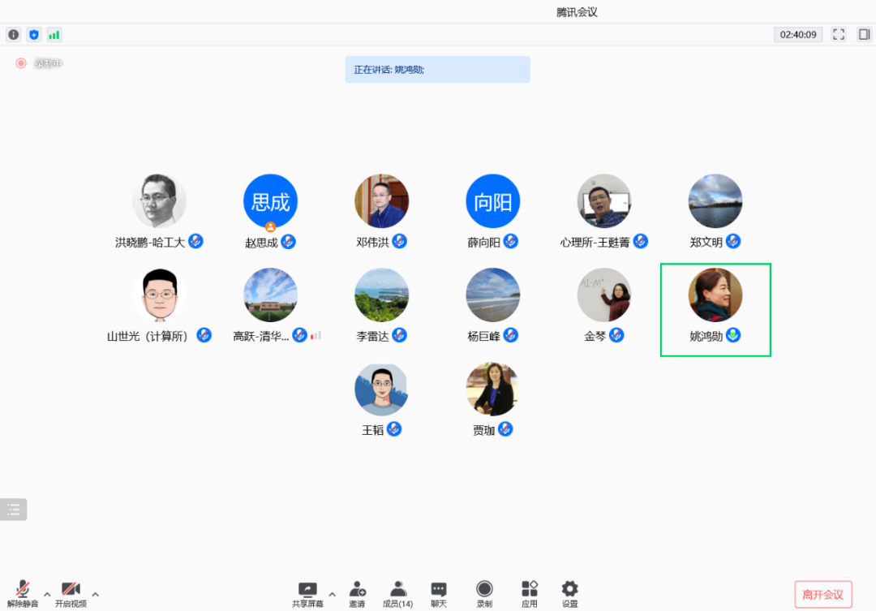Open the Chat (聊天) icon
Screen dimensions: 876x611
click(x=439, y=594)
